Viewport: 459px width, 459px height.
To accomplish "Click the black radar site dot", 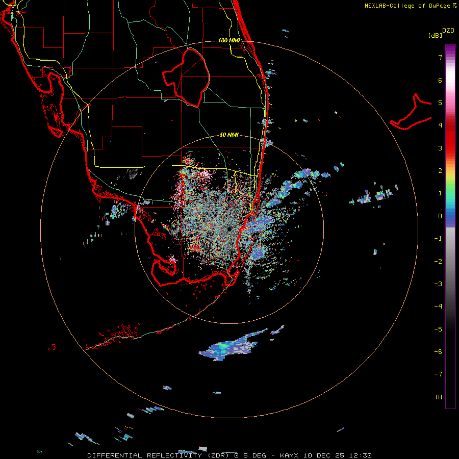I will (229, 228).
